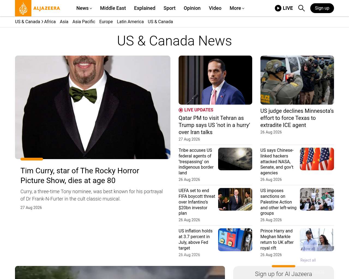Click the LIVE play icon
Screen dimensions: 349x279
click(278, 8)
